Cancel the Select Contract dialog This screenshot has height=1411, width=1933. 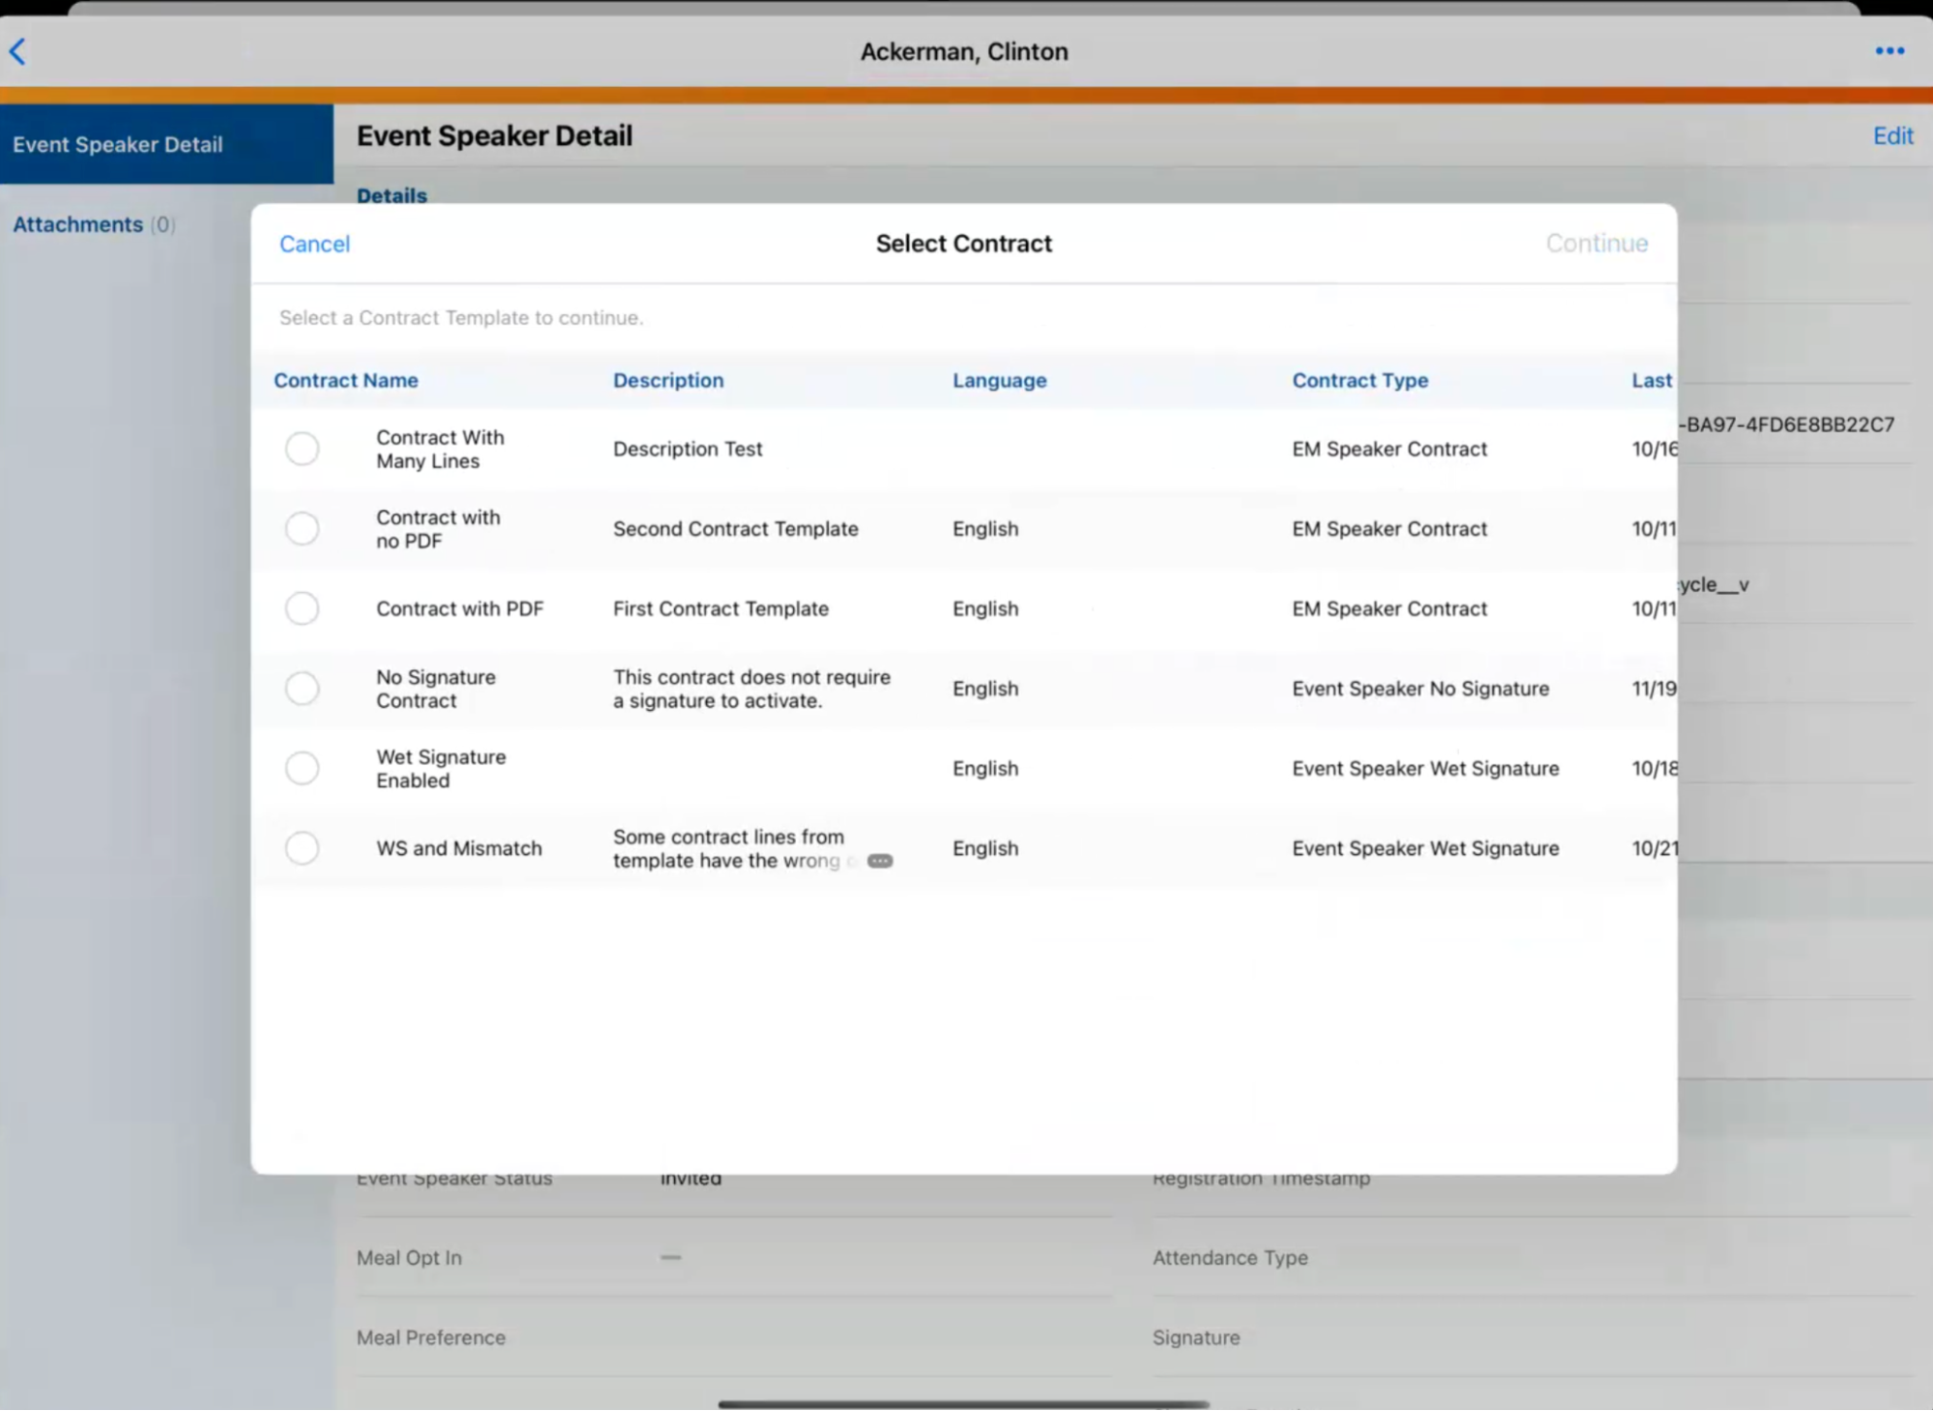(314, 244)
